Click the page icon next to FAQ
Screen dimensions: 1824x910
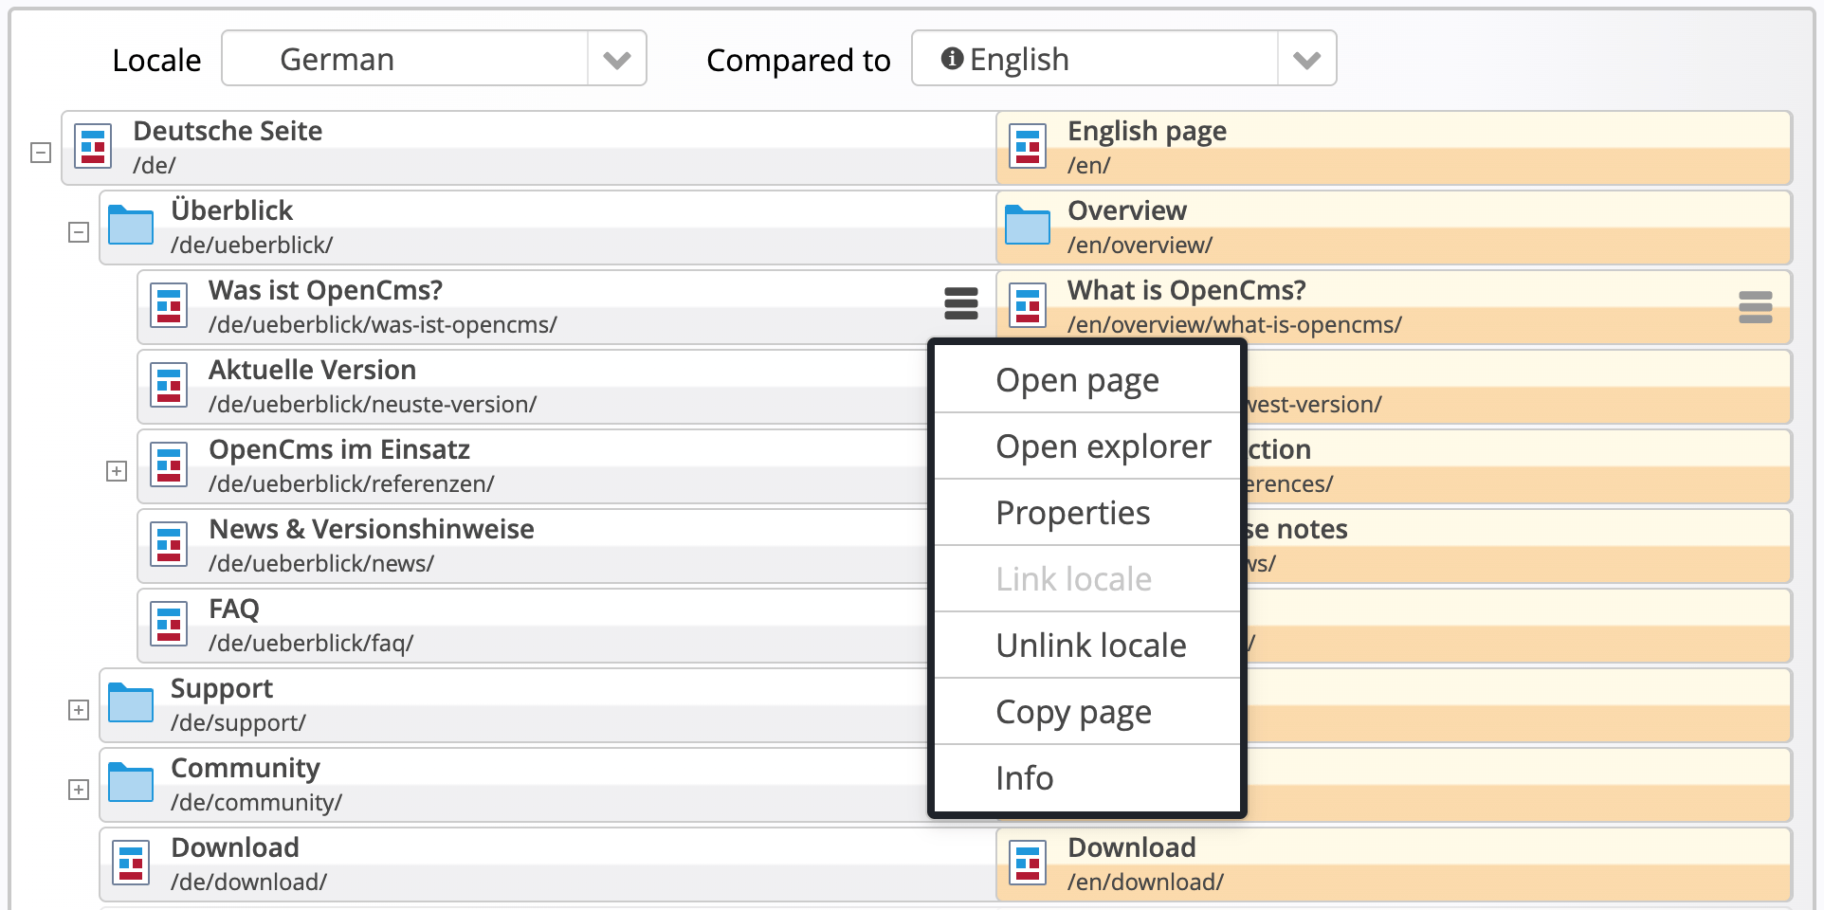point(170,624)
